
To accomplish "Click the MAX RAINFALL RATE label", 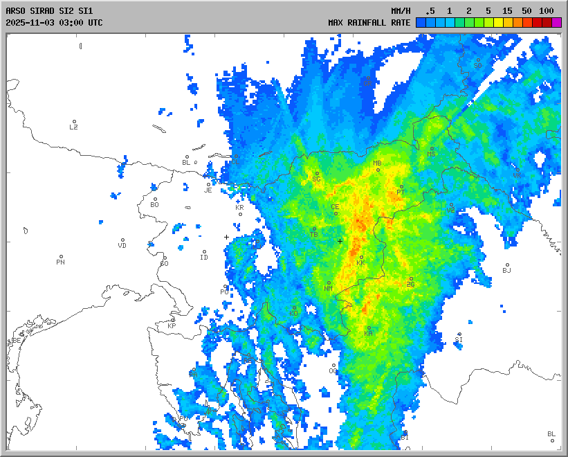I will click(x=369, y=23).
